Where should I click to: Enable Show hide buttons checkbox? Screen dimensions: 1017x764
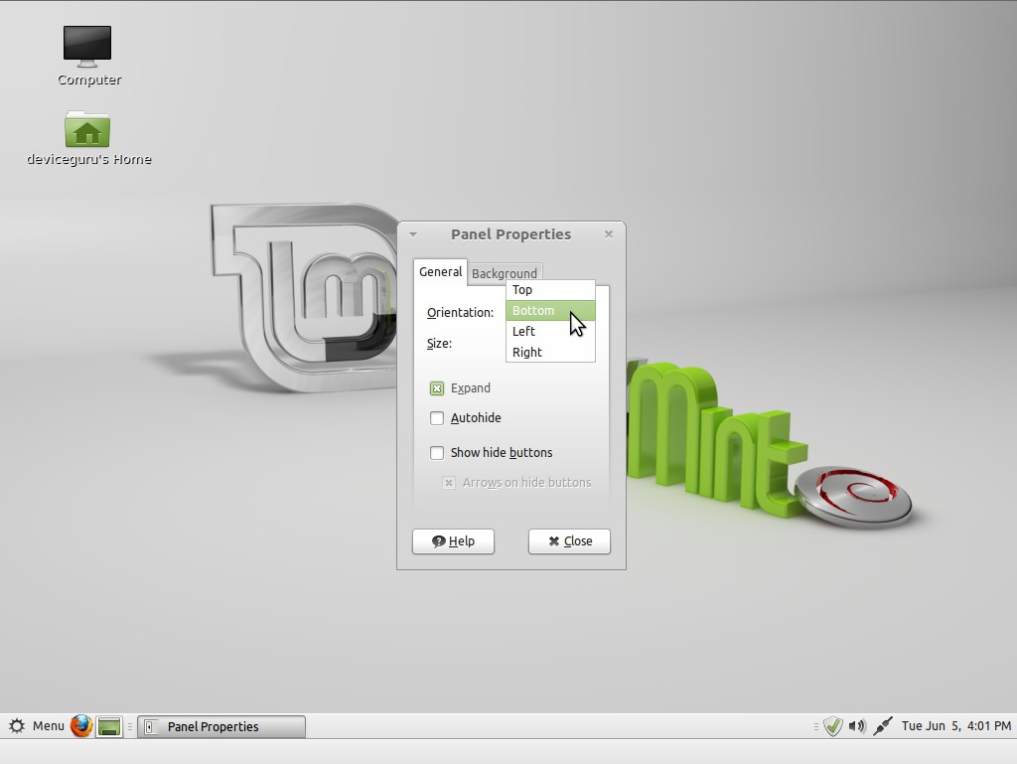[x=437, y=453]
